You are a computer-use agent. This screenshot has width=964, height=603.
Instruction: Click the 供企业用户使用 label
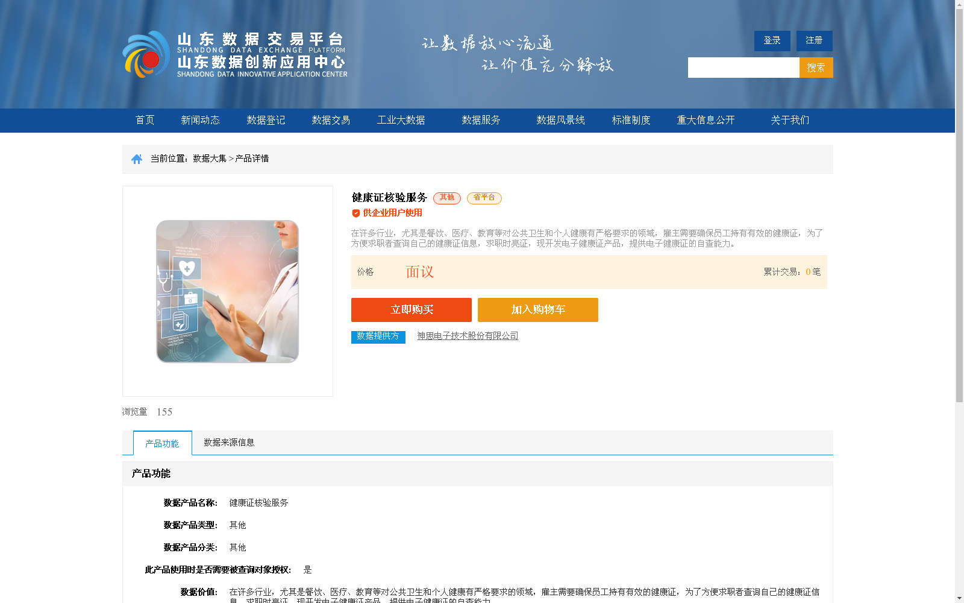pos(392,213)
